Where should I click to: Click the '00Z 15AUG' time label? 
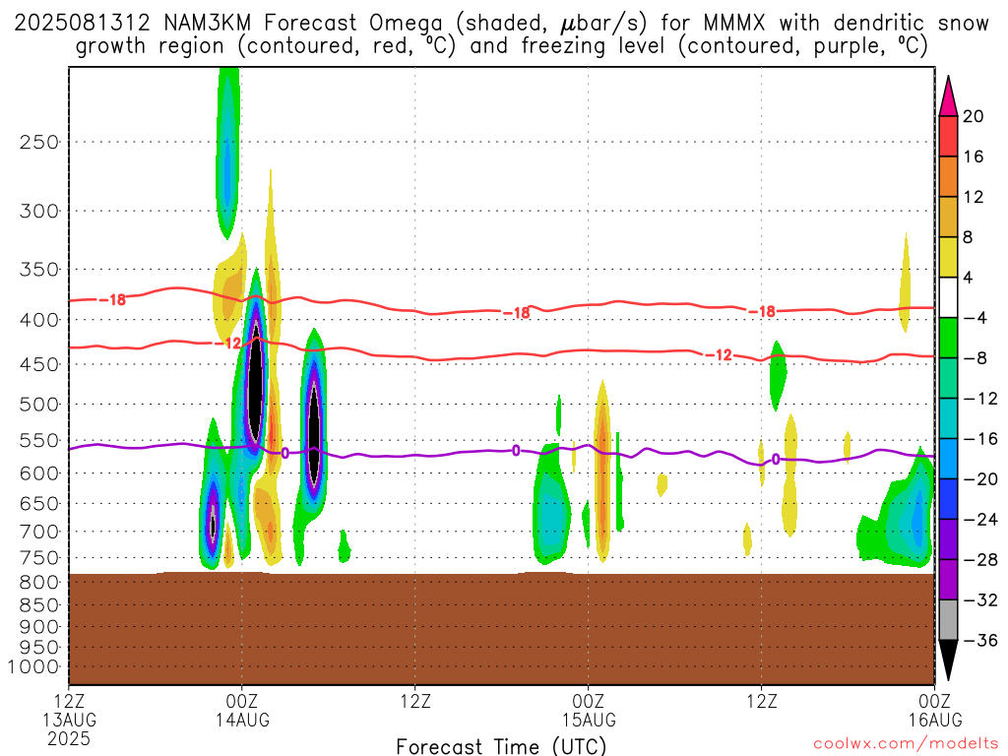point(589,711)
